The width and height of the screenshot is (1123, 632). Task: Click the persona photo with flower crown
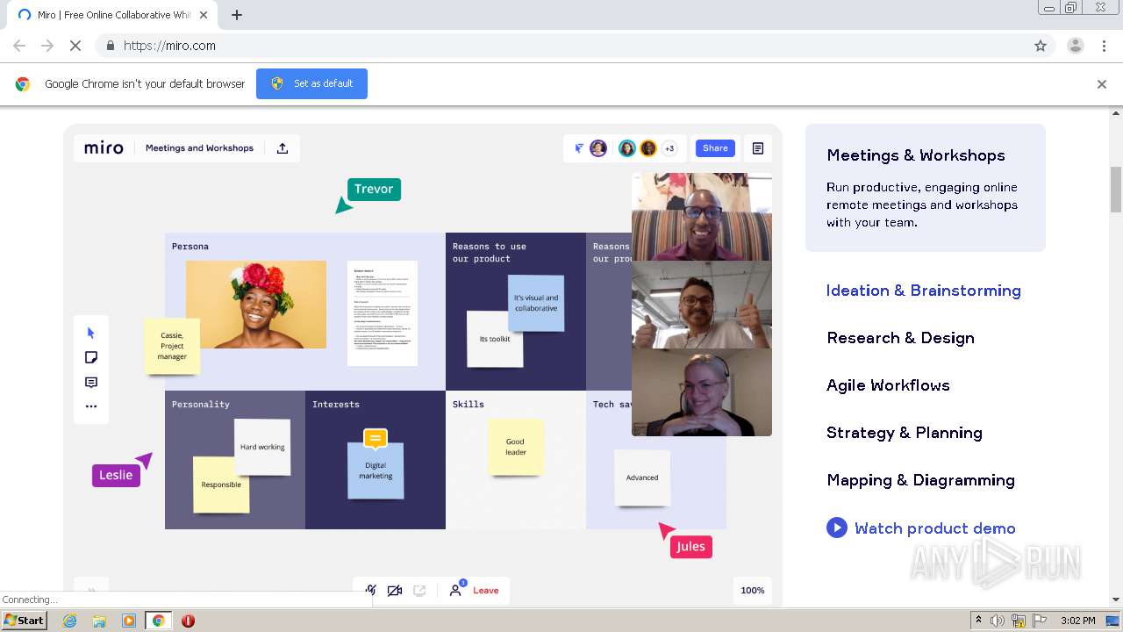click(256, 305)
